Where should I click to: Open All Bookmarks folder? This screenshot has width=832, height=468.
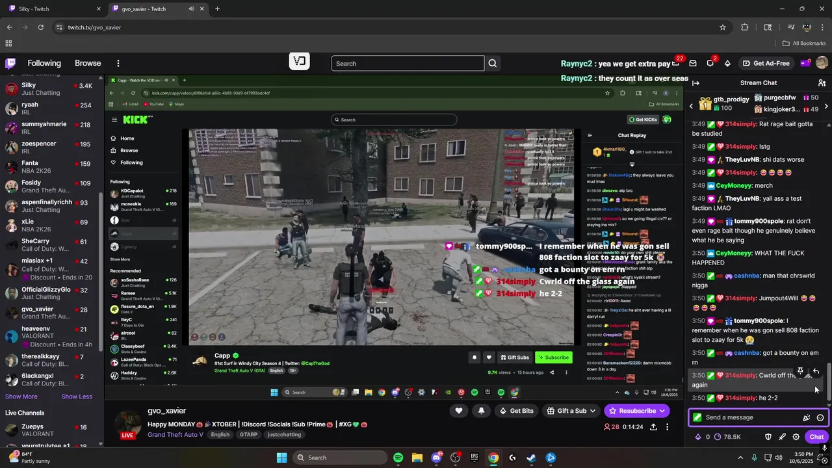(804, 44)
